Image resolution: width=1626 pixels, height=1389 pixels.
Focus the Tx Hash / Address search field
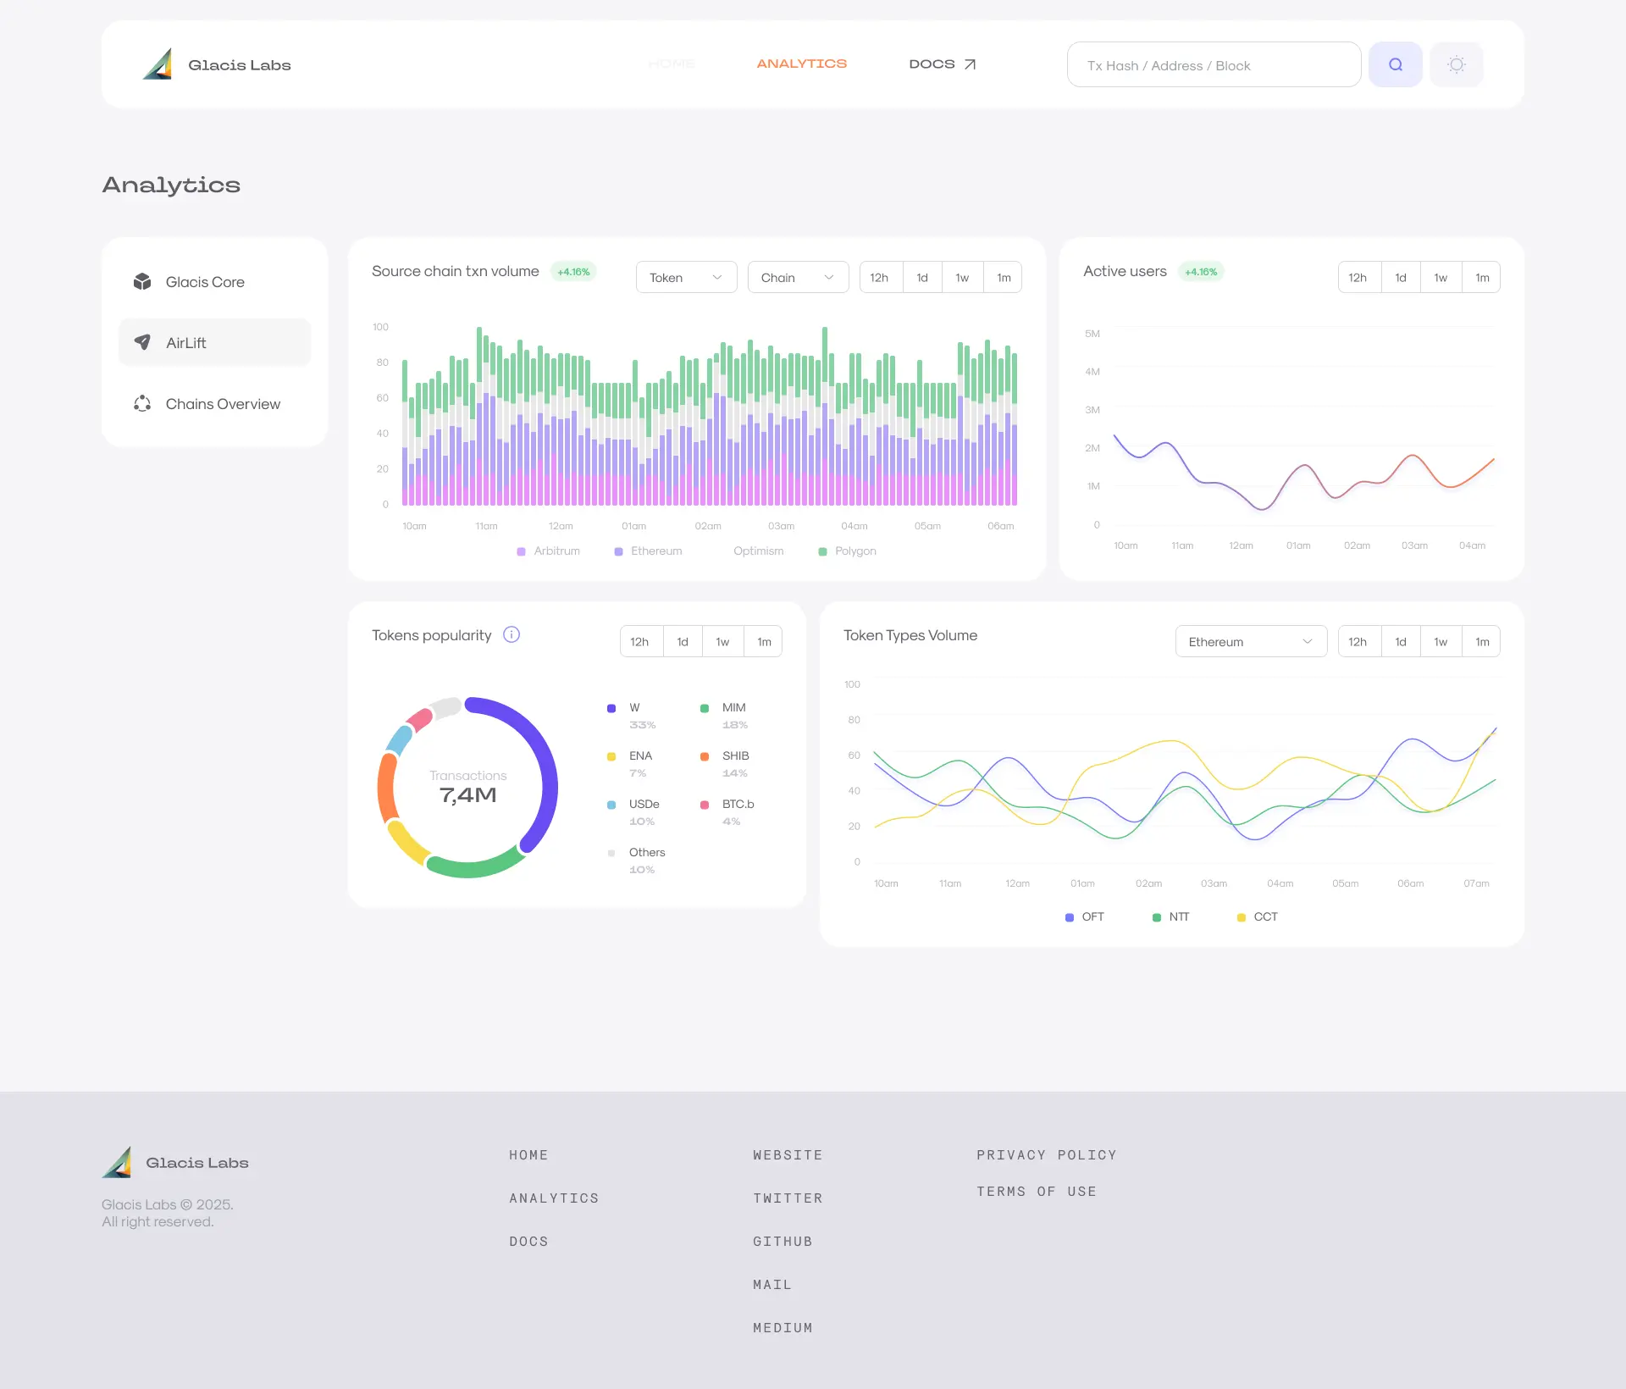1213,65
